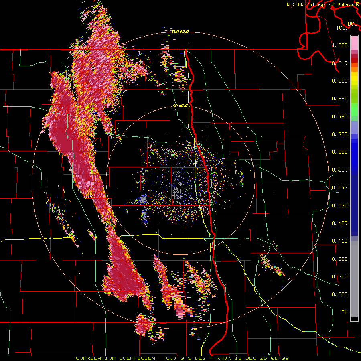
Task: Select the 08:09 timestamp in caption
Action: (280, 358)
